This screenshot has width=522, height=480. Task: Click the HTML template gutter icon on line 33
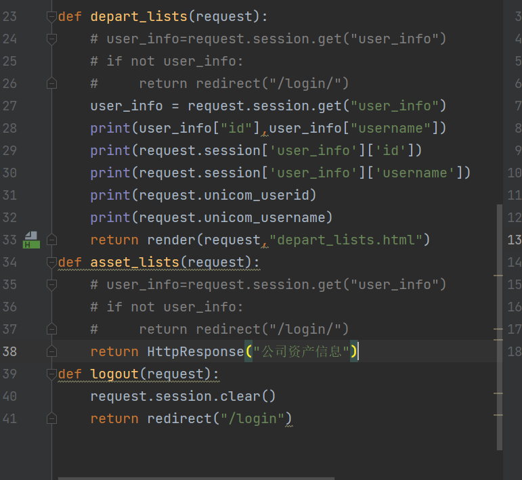[x=31, y=240]
